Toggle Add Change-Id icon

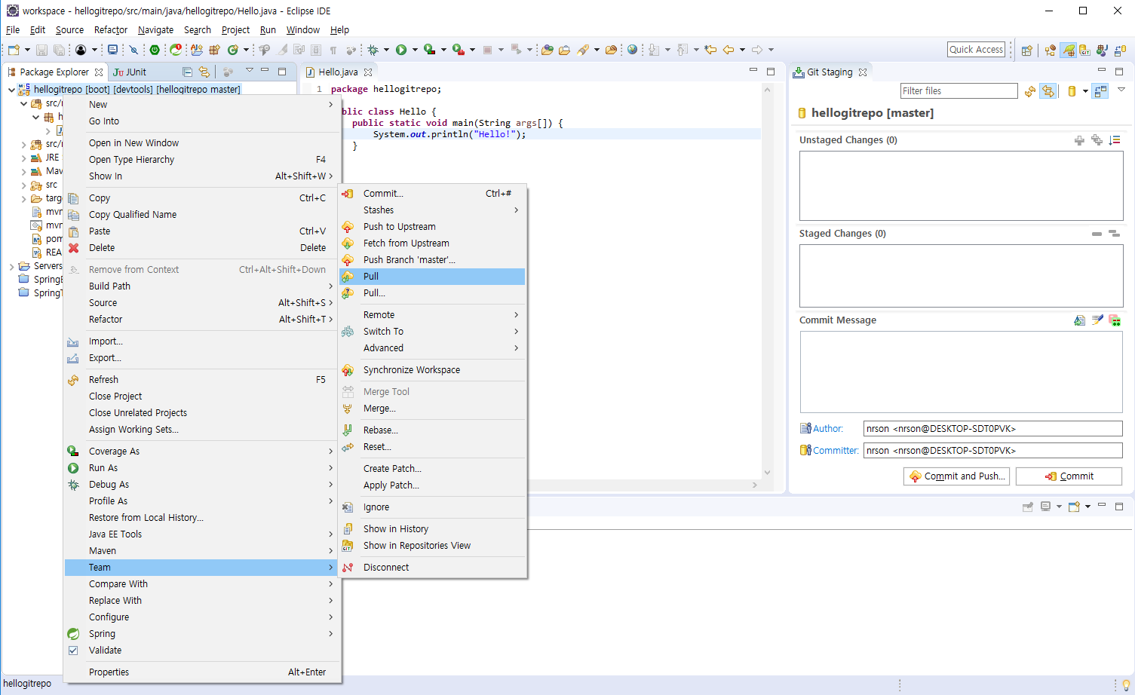tap(1115, 320)
